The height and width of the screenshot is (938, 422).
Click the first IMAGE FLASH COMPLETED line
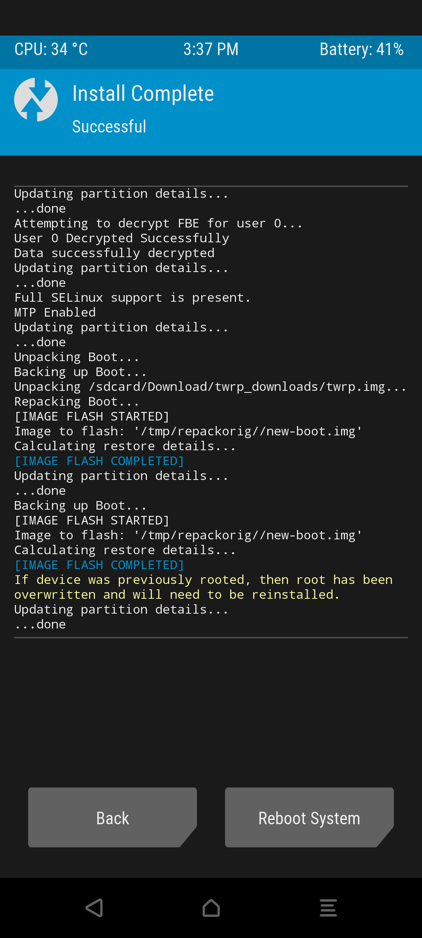click(x=99, y=461)
